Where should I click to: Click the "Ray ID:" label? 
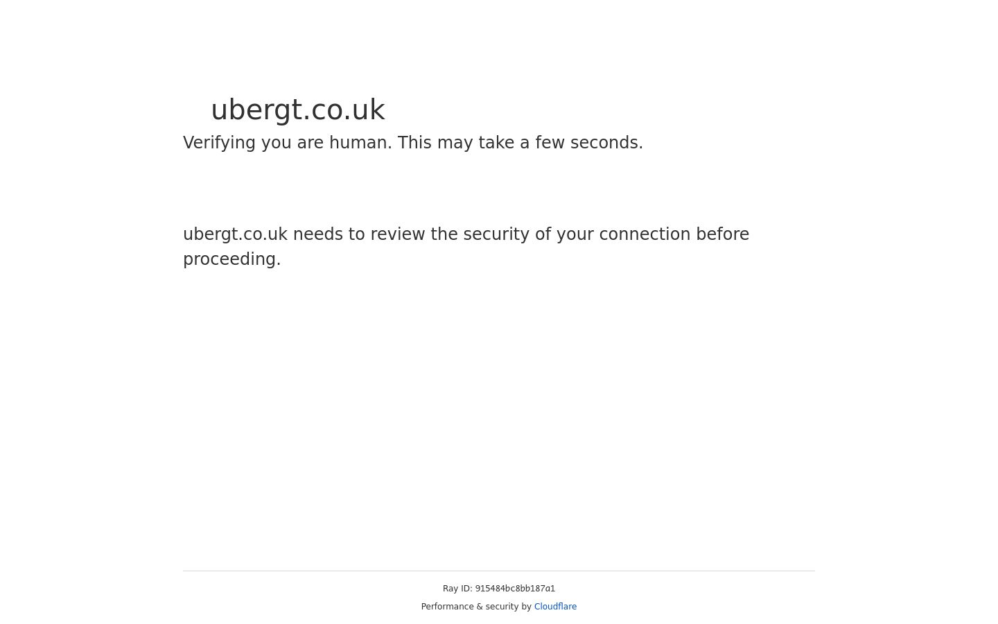pyautogui.click(x=457, y=589)
